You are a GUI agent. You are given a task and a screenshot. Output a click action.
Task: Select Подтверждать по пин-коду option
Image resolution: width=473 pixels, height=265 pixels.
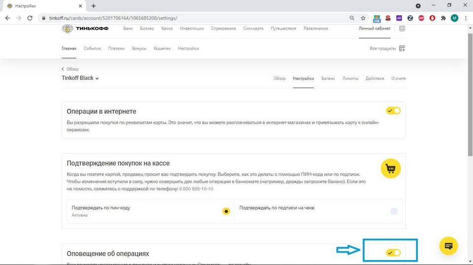click(226, 211)
